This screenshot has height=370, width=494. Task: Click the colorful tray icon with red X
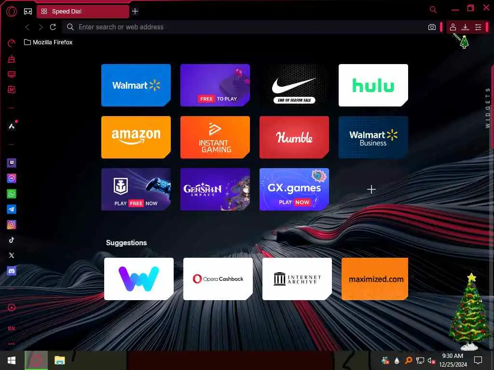tap(385, 360)
